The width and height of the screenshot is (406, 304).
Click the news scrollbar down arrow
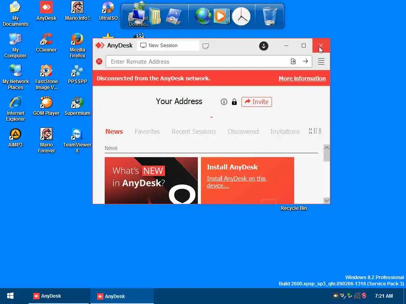point(327,201)
